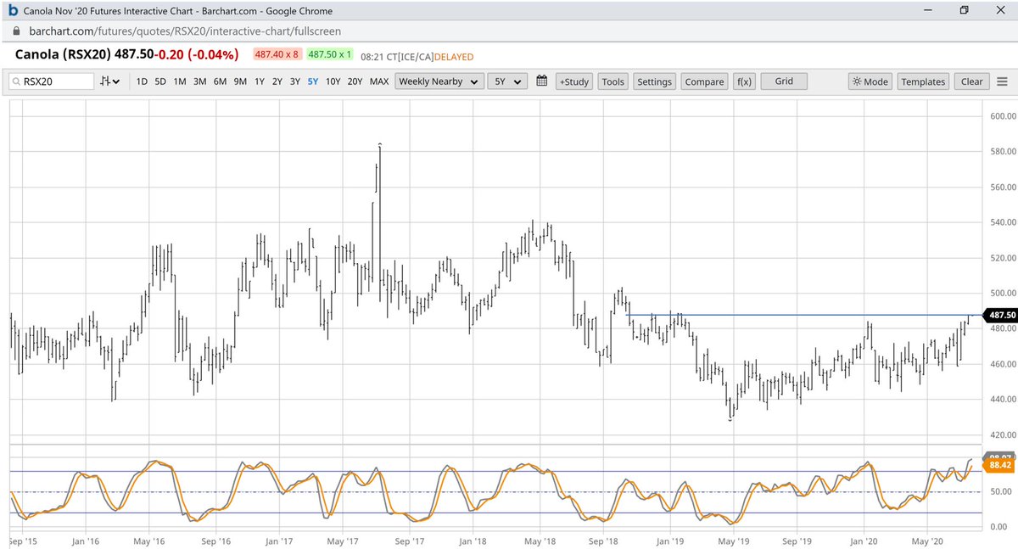Click the symbol search box with RSX20
Viewport: 1018px width, 549px height.
coord(53,81)
